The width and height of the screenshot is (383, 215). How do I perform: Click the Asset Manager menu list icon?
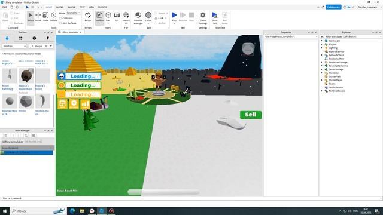pos(5,136)
